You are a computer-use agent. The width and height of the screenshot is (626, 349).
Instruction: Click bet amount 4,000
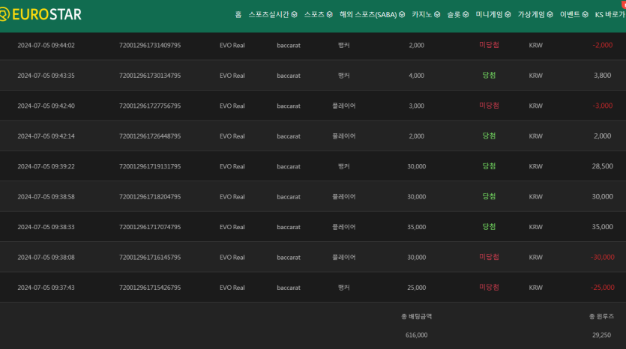(x=416, y=76)
